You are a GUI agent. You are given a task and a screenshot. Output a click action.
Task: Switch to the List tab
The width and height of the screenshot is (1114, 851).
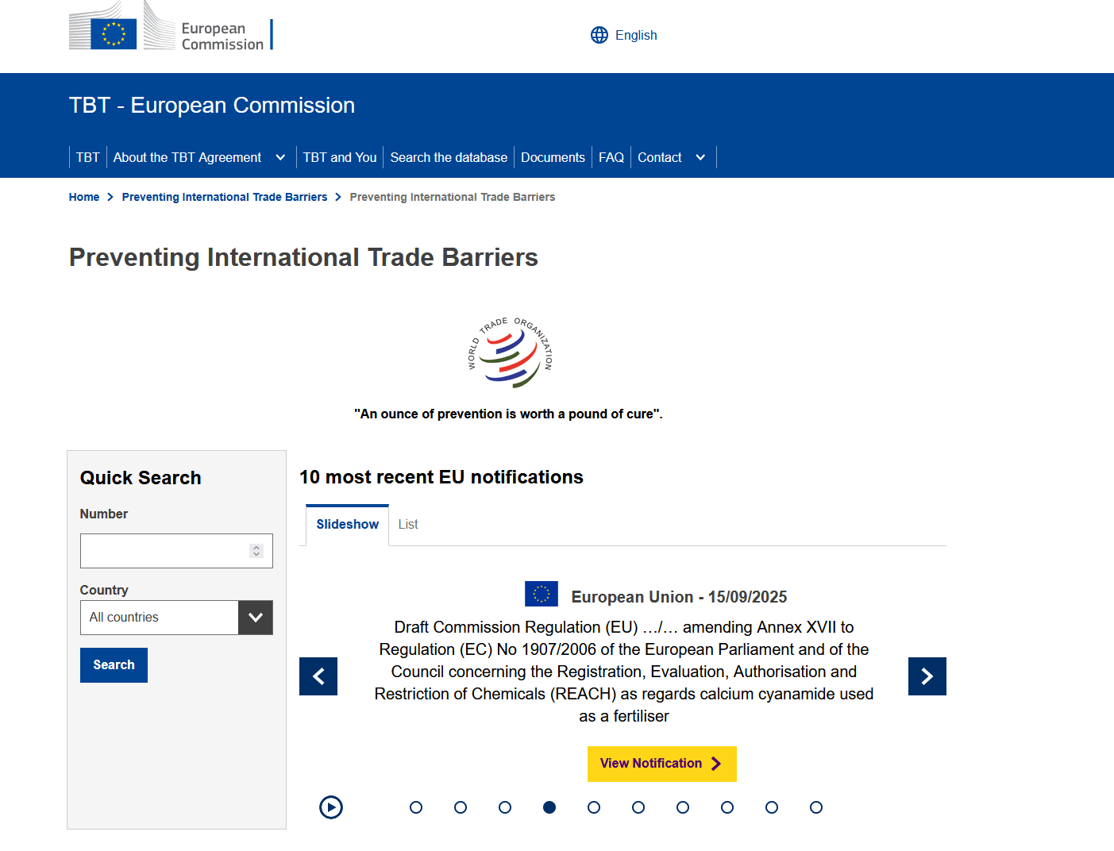[x=408, y=525]
